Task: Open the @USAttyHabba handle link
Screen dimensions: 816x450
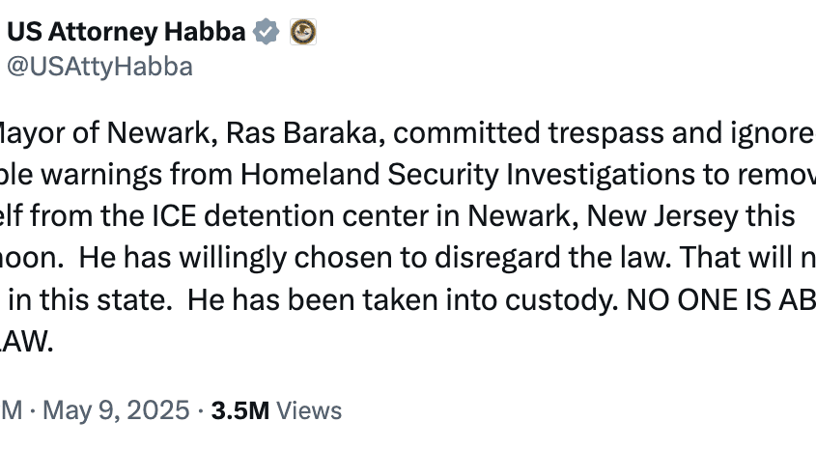Action: (x=99, y=67)
